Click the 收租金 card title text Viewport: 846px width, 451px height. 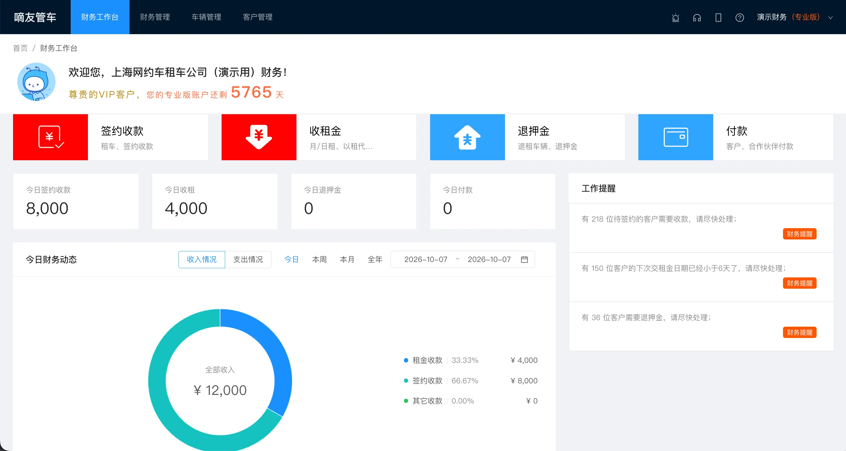point(325,131)
